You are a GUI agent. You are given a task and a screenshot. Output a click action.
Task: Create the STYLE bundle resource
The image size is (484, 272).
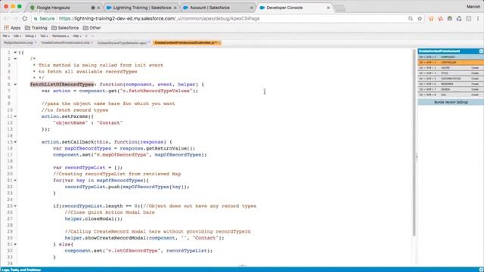point(475,73)
